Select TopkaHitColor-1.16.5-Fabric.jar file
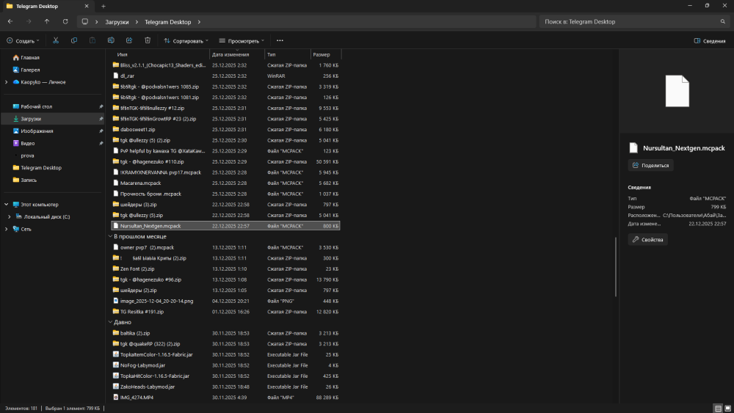Screen dimensions: 734x413 click(x=225, y=376)
